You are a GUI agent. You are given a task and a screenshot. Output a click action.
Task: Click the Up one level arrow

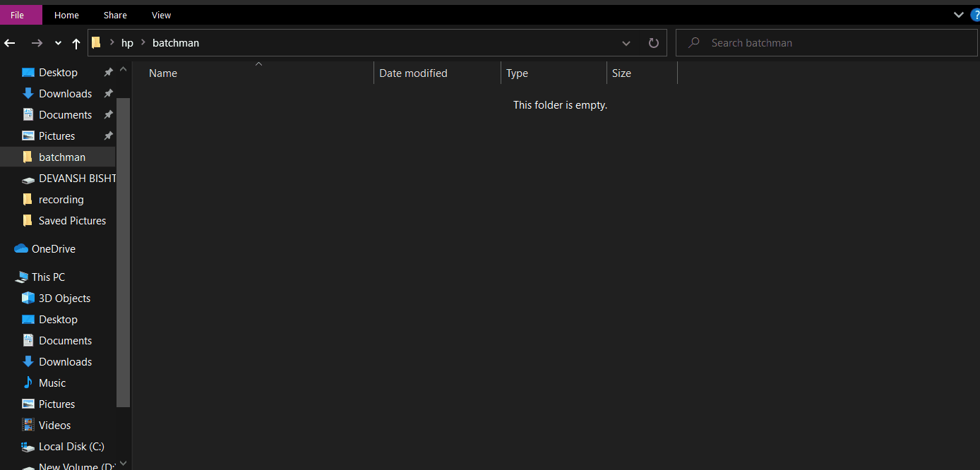pyautogui.click(x=76, y=43)
